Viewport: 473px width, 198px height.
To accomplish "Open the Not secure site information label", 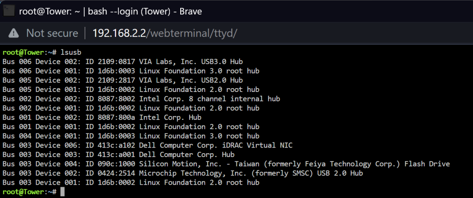I will pyautogui.click(x=52, y=33).
